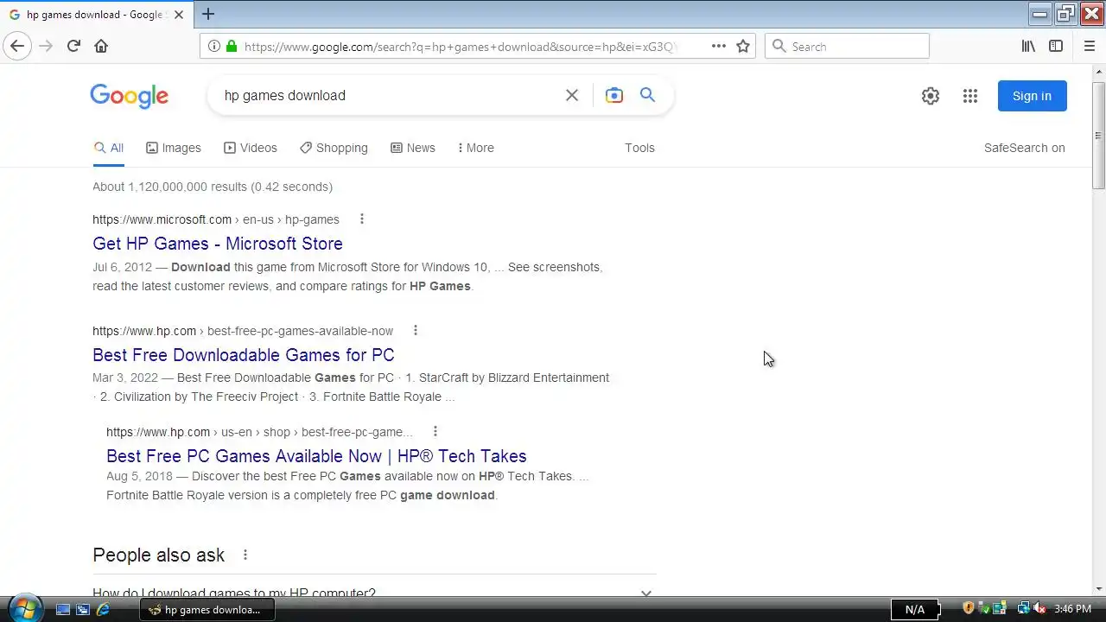Image resolution: width=1106 pixels, height=622 pixels.
Task: Click the www.hp.com best-free-pc-games-available-now URL
Action: [x=243, y=331]
